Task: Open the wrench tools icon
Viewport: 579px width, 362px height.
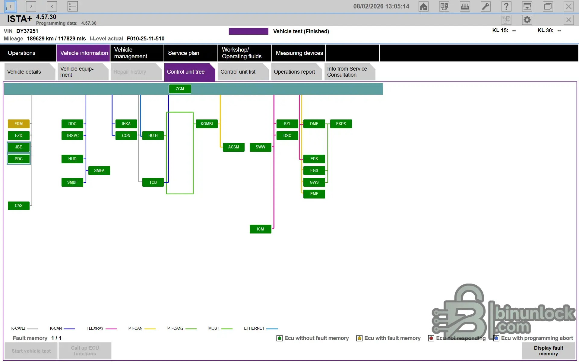Action: click(x=486, y=6)
